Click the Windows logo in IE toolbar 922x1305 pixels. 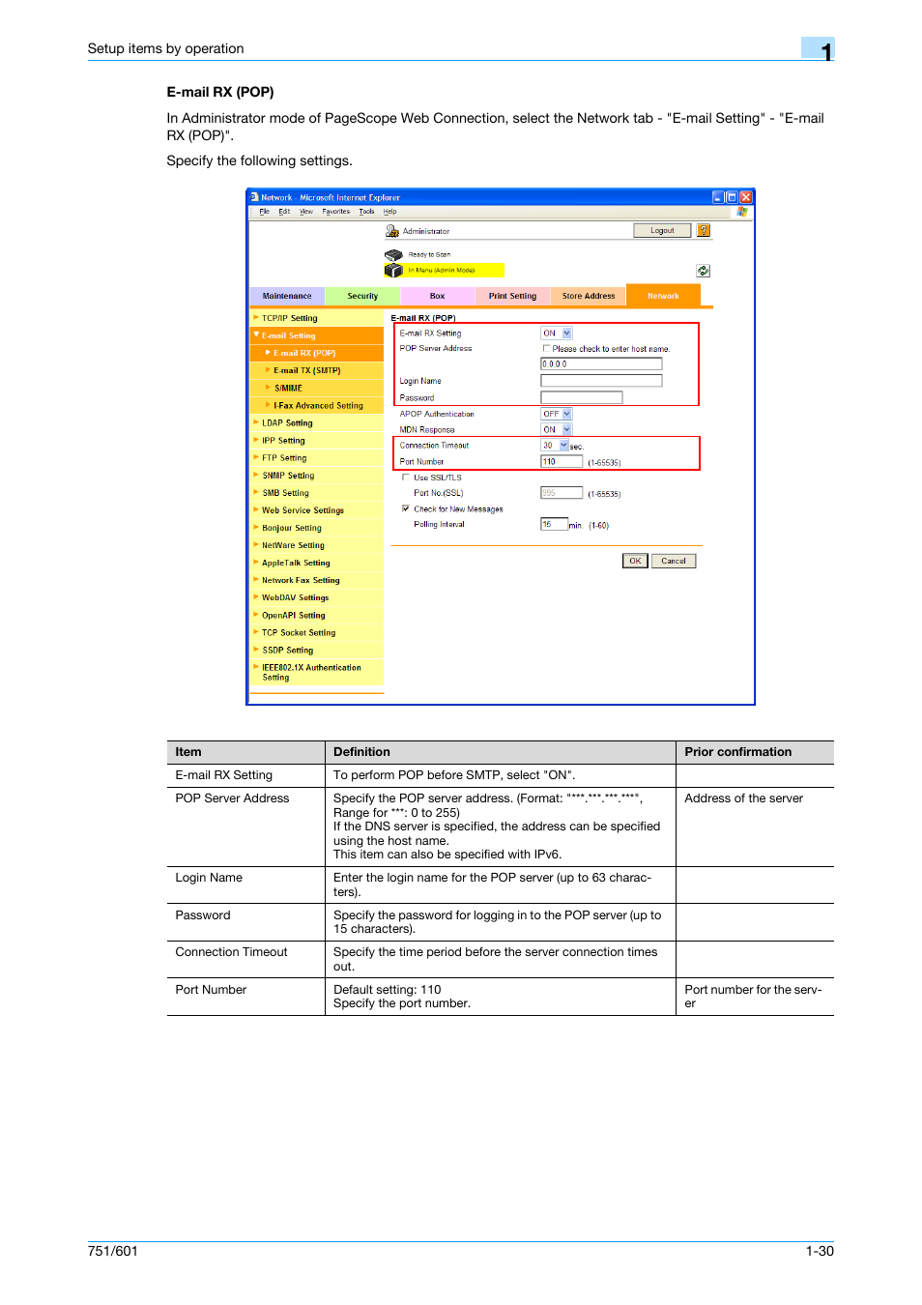(742, 211)
